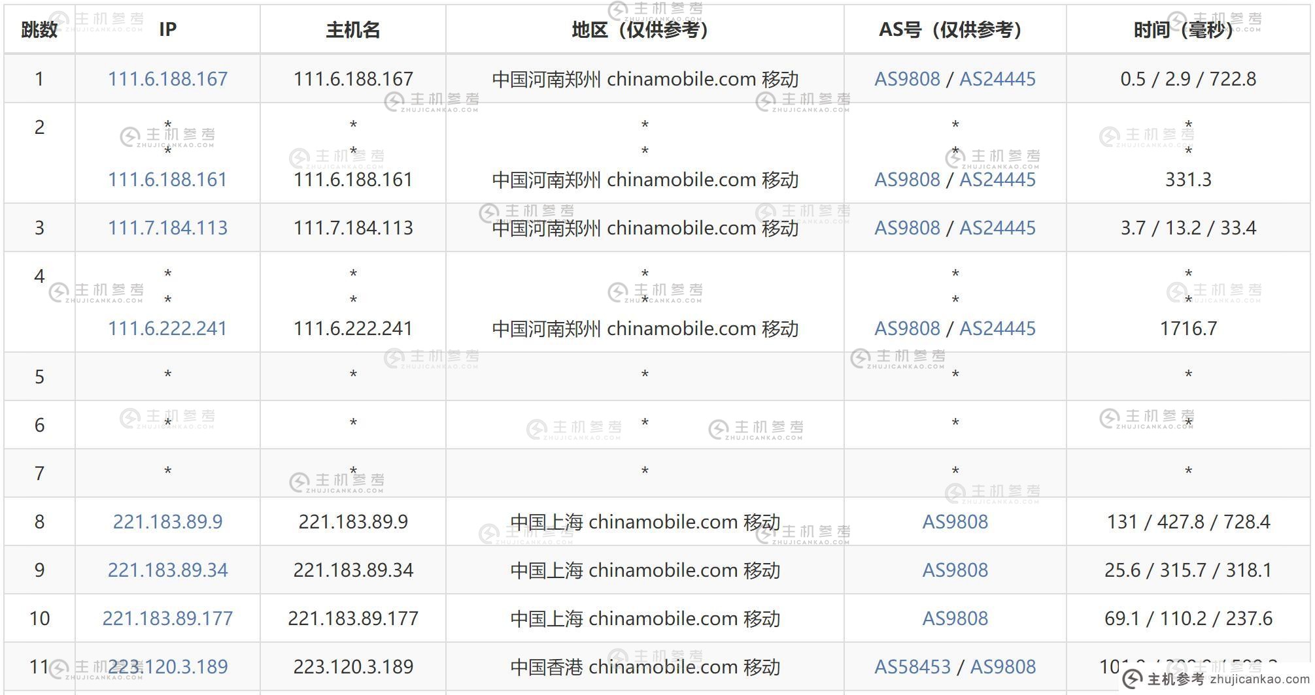Follow AS24445 in the 111.6.222.241 row
This screenshot has height=695, width=1315.
pos(997,329)
